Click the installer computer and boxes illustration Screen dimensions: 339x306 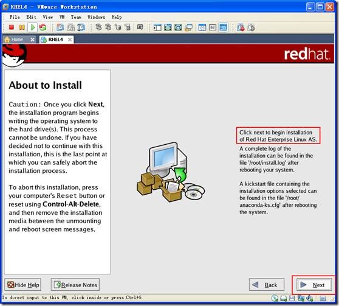pyautogui.click(x=171, y=172)
